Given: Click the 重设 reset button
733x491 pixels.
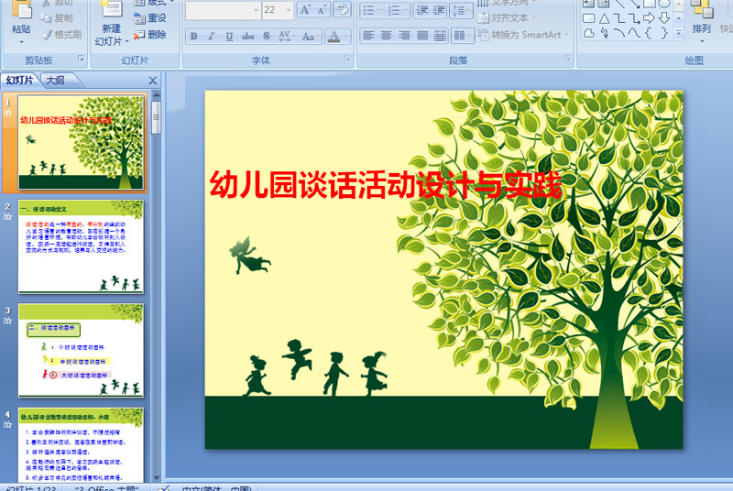Looking at the screenshot, I should [150, 18].
